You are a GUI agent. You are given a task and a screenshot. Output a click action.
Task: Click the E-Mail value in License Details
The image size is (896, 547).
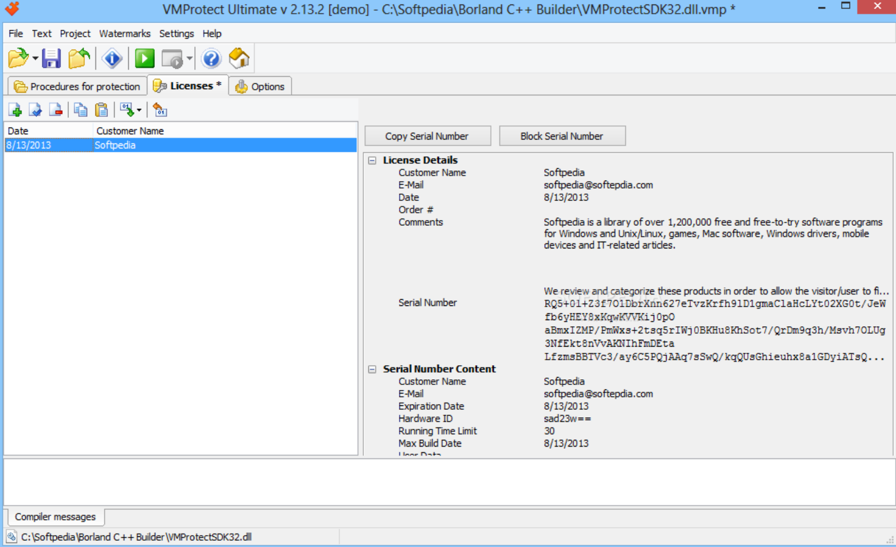point(598,185)
